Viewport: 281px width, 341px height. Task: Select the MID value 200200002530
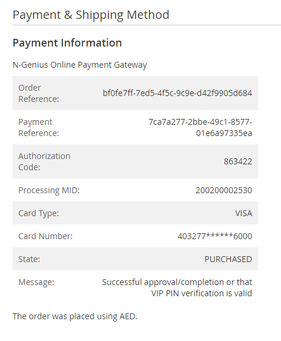tap(224, 190)
